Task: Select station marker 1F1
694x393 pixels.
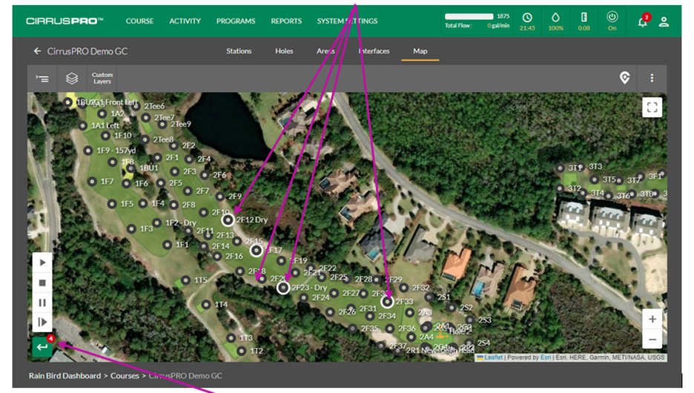Action: pos(167,244)
